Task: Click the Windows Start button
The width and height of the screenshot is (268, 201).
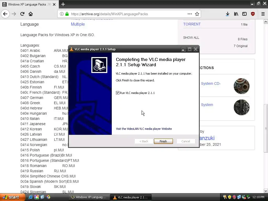Action: 12,197
